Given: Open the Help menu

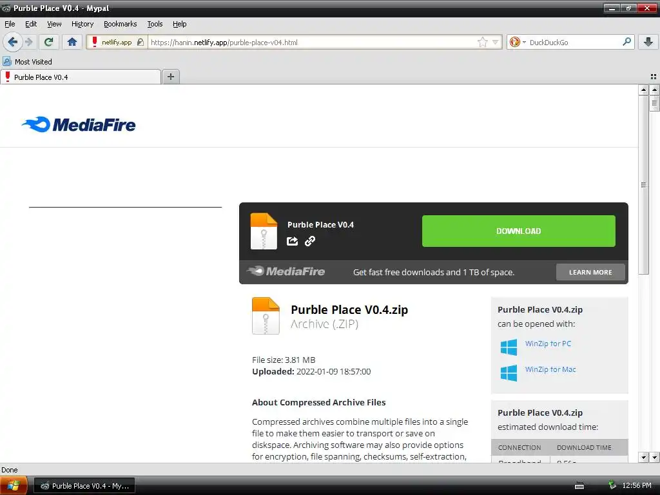Looking at the screenshot, I should coord(179,24).
